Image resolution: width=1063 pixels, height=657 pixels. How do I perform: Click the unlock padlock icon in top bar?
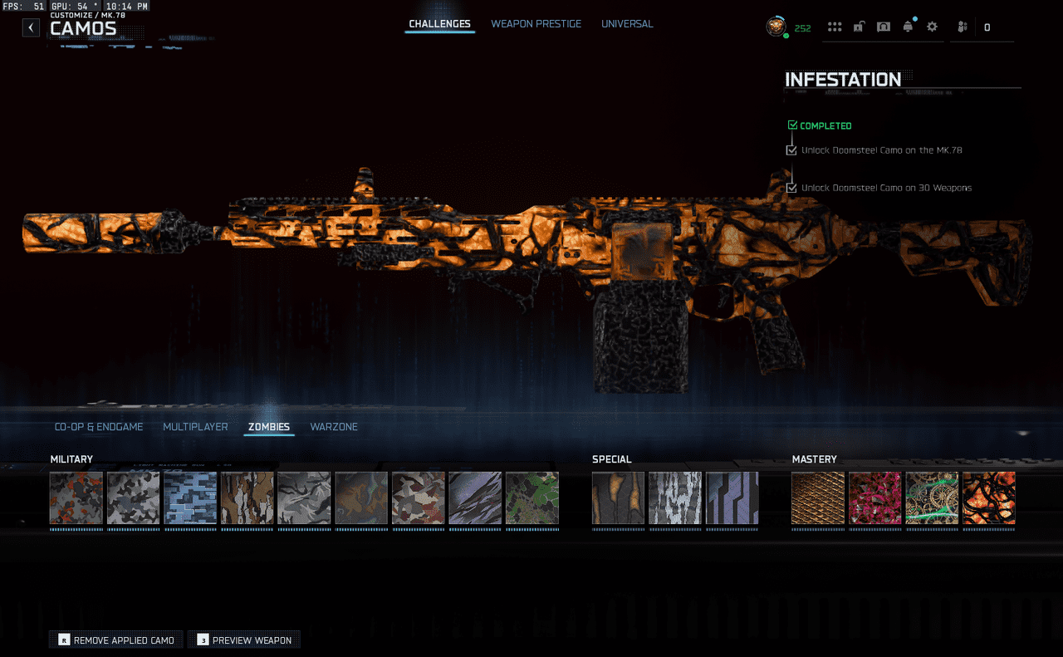coord(859,27)
